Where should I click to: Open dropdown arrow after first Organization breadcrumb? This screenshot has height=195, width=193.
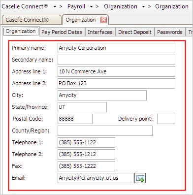click(x=143, y=6)
